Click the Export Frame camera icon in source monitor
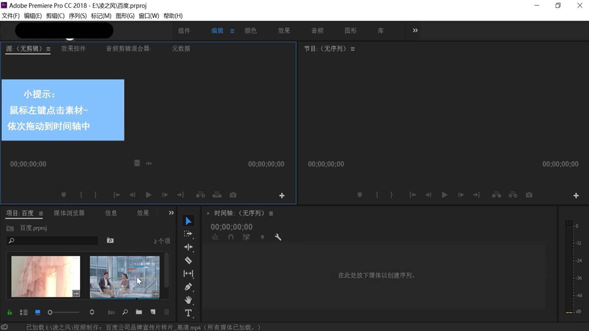Screen dimensions: 589x331 click(x=233, y=195)
